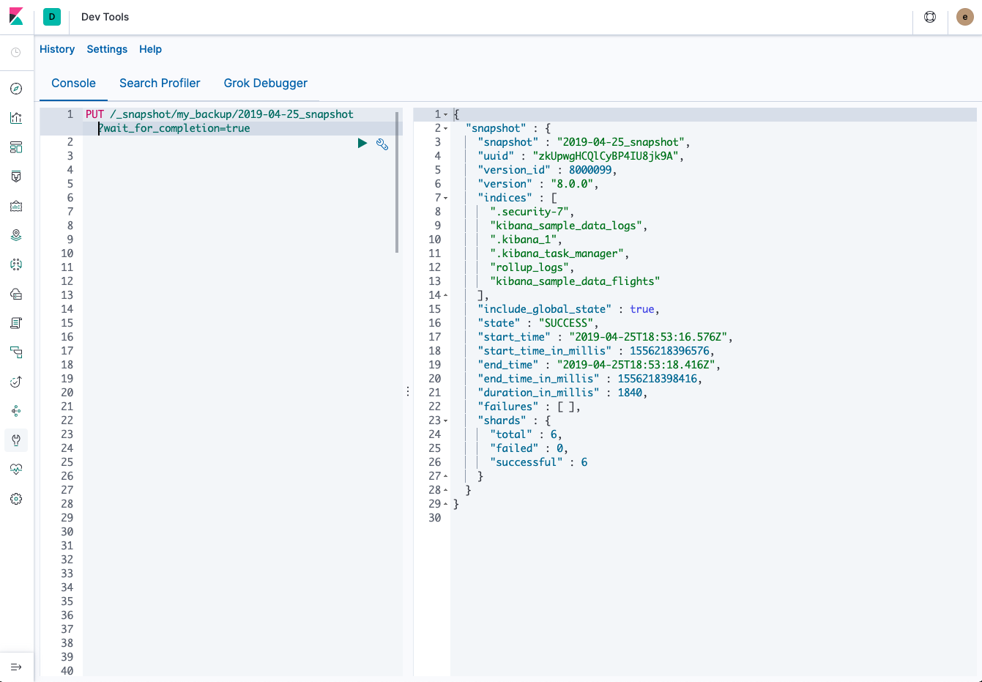Screen dimensions: 982x682
Task: Open Management gear in the sidebar
Action: tap(16, 499)
